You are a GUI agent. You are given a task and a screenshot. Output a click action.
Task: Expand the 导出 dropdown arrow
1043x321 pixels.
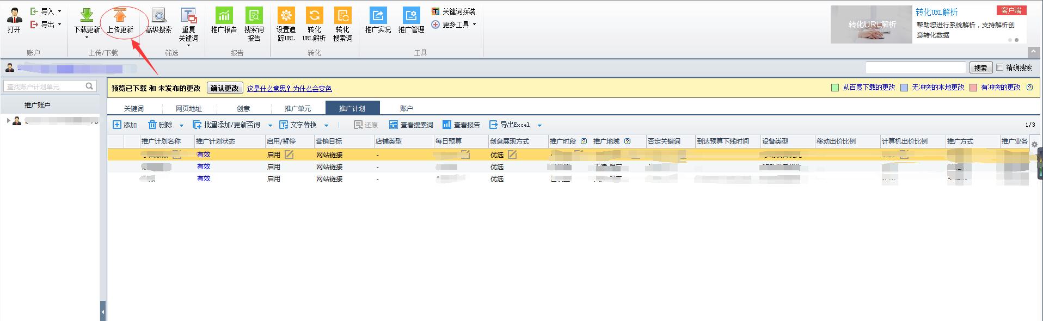point(59,24)
